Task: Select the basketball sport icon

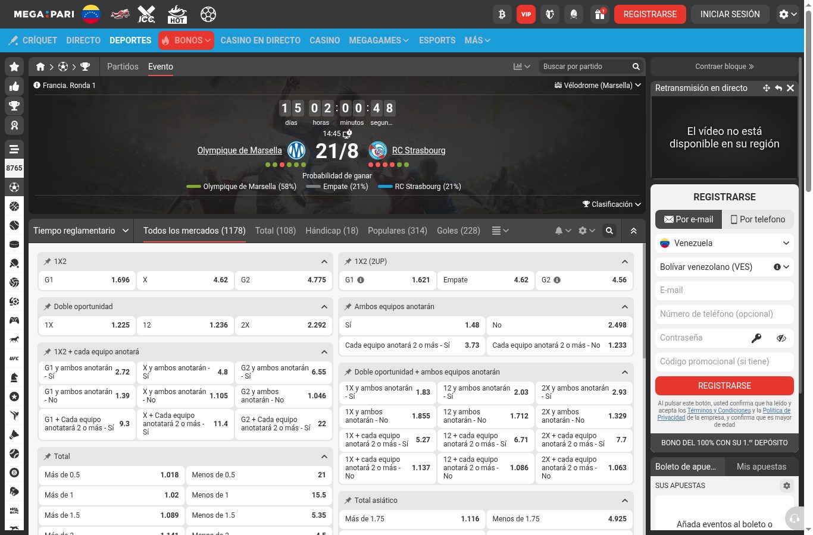Action: pyautogui.click(x=14, y=206)
